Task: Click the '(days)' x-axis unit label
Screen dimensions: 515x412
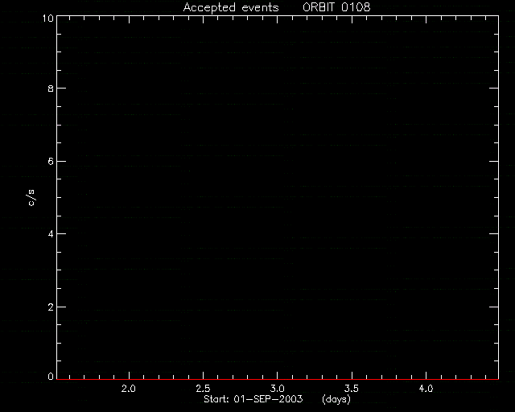Action: coord(336,399)
